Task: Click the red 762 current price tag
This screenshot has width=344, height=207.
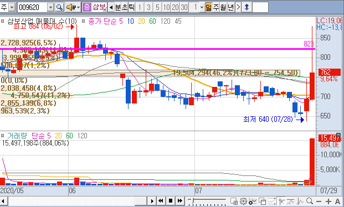Action: [x=329, y=72]
